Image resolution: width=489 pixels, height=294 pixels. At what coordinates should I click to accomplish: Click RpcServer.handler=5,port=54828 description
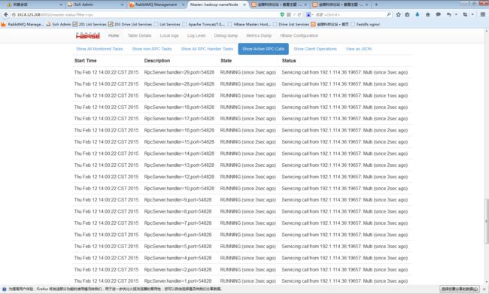coord(178,247)
